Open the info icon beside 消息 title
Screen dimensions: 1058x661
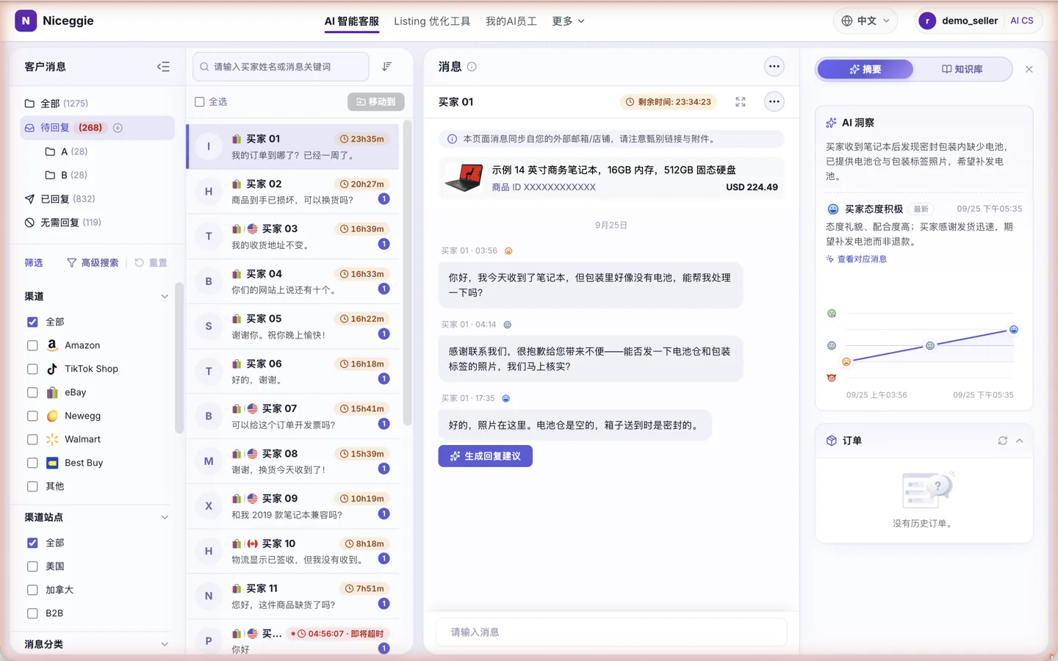[x=472, y=67]
